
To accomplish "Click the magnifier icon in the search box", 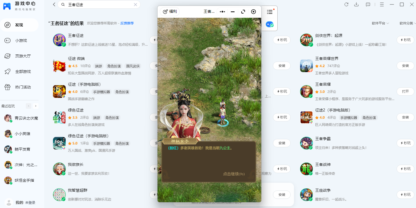I will click(x=63, y=5).
